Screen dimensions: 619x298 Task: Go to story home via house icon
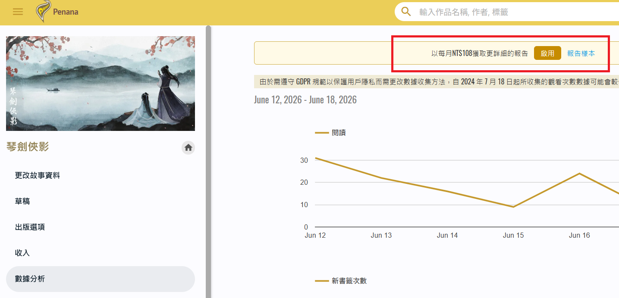pos(188,148)
